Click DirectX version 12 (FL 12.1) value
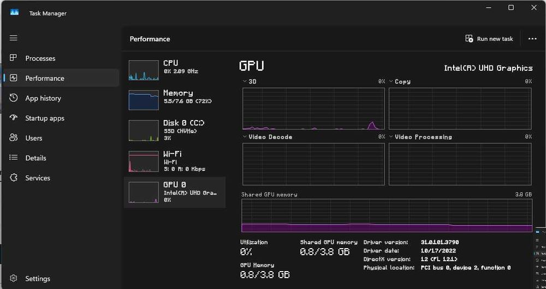Viewport: 546px width, 289px height. coord(439,259)
